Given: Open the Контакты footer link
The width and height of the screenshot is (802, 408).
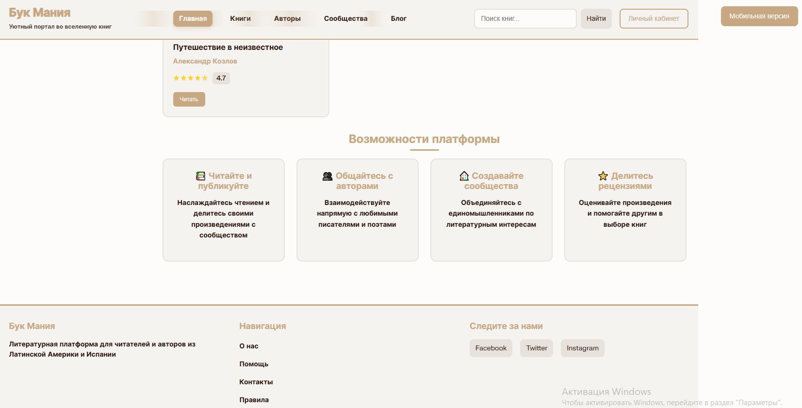Looking at the screenshot, I should pos(256,382).
